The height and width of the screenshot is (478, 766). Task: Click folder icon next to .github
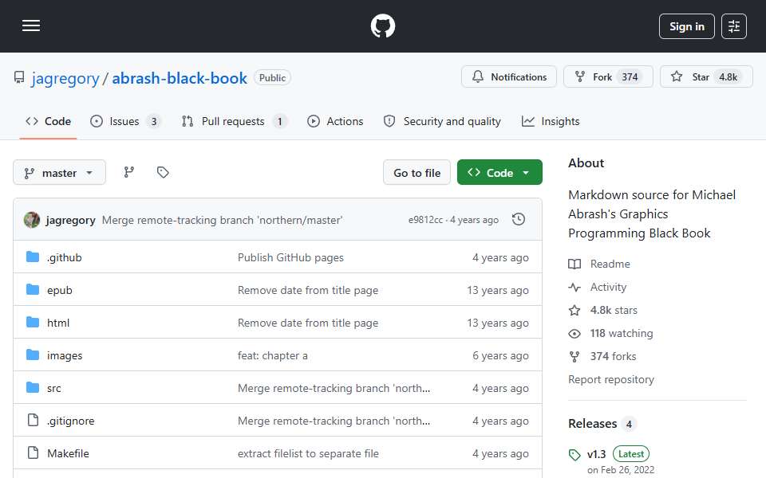pos(33,257)
